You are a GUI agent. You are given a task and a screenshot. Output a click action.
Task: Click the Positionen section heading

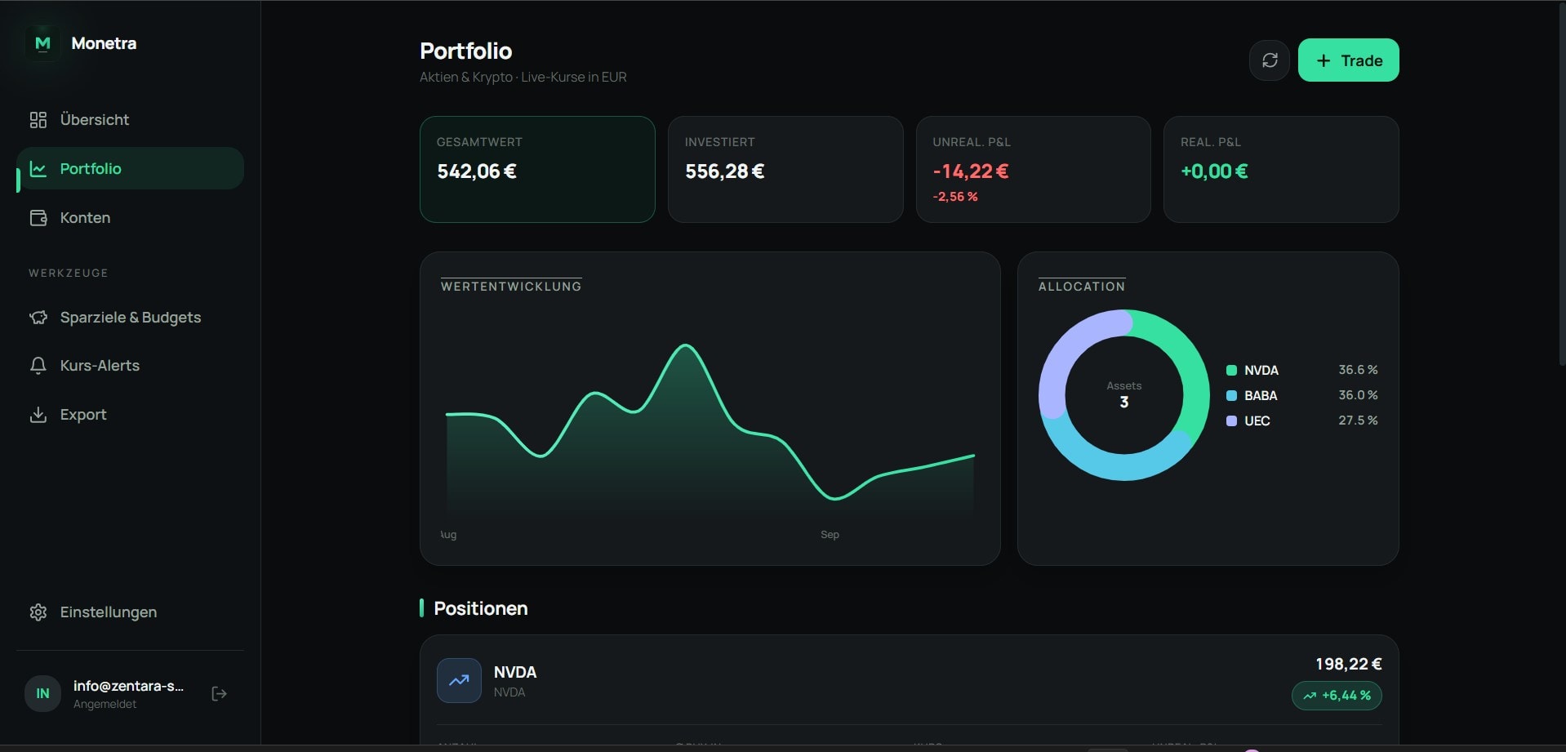coord(481,608)
